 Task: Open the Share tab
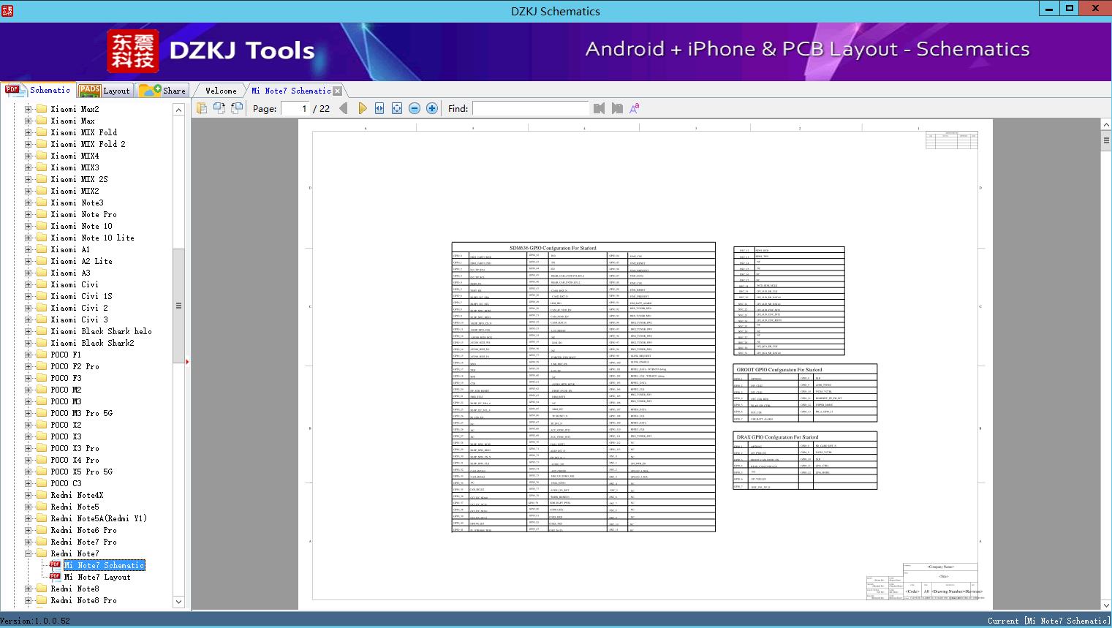point(163,91)
